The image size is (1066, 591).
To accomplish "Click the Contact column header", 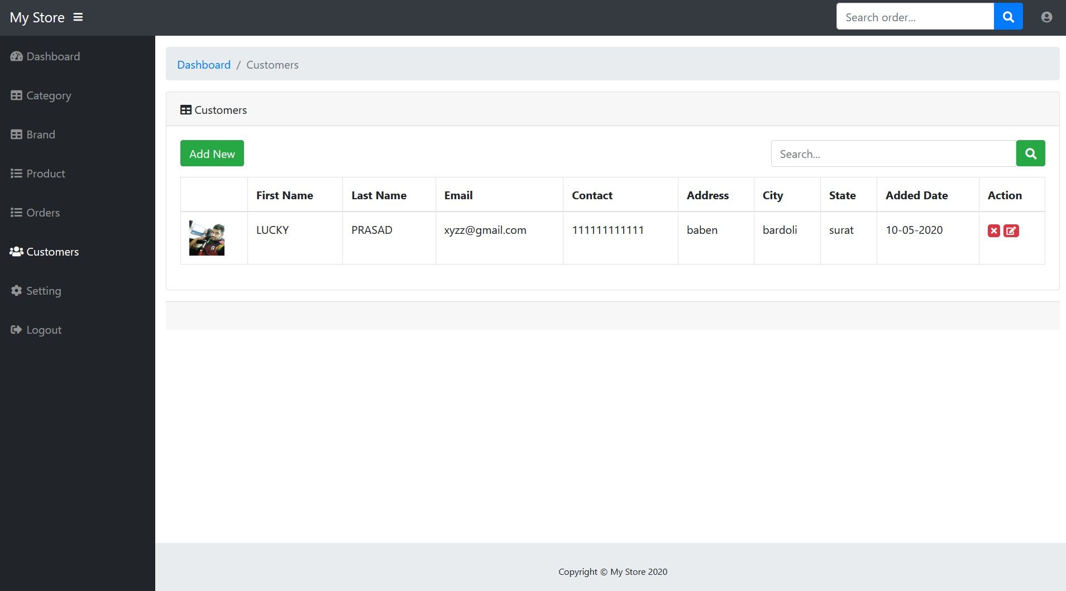I will tap(592, 195).
